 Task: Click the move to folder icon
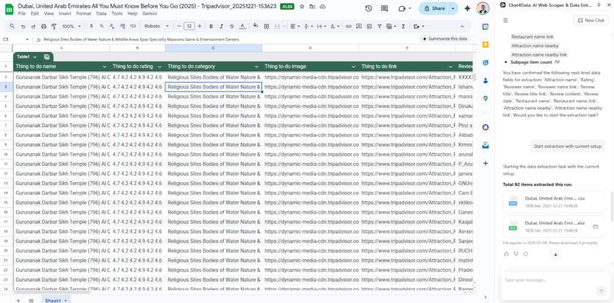(312, 7)
